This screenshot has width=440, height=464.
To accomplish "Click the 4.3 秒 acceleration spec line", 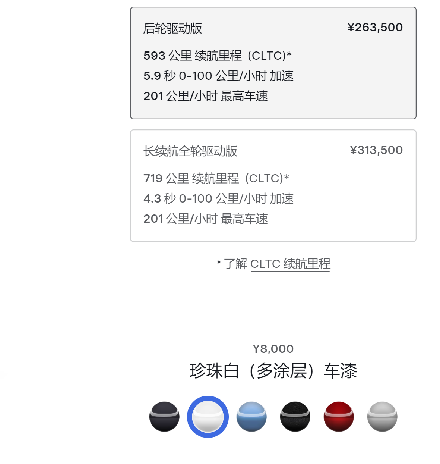I will pos(219,198).
